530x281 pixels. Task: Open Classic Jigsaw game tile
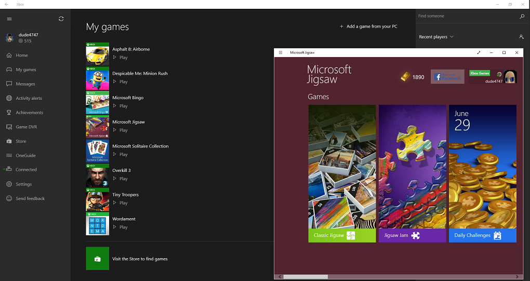341,173
